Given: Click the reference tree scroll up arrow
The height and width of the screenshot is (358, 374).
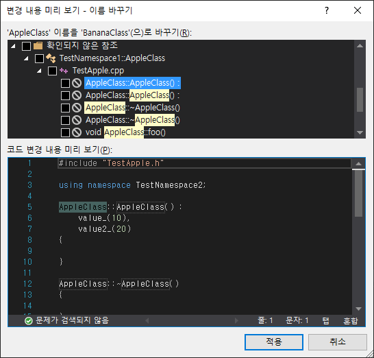Looking at the screenshot, I should [360, 46].
